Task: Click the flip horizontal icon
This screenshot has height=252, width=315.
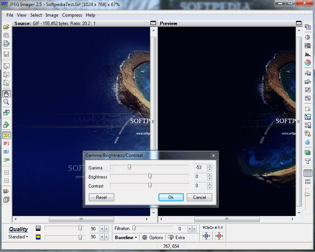Action: 307,90
